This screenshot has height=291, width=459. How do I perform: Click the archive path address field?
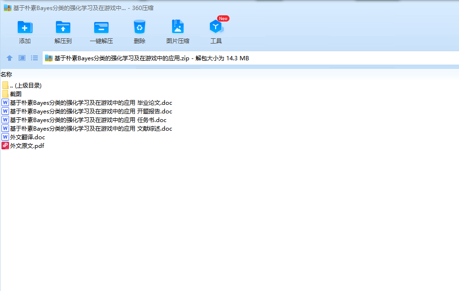tap(251, 58)
